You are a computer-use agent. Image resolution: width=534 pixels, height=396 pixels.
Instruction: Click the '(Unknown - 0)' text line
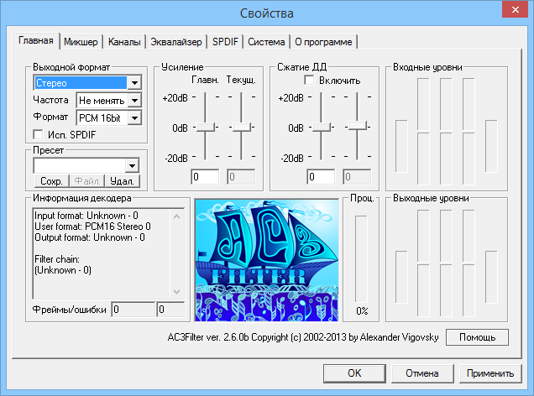pos(63,270)
